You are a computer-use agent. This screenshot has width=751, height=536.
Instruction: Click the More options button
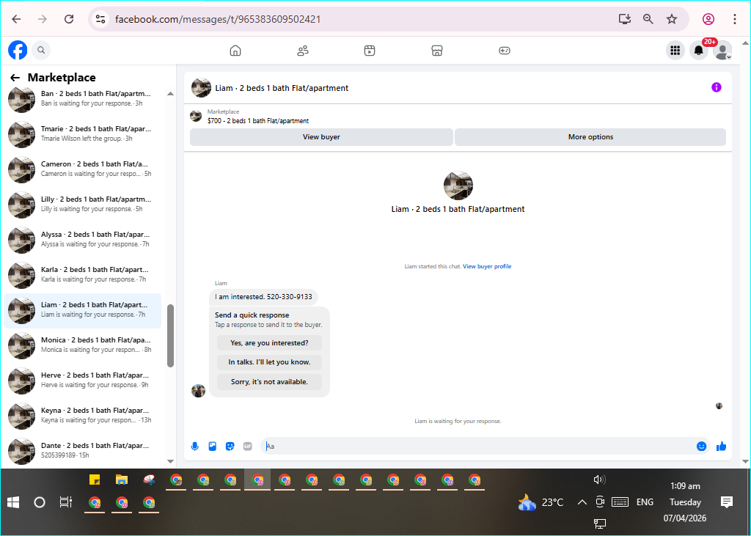click(x=590, y=137)
